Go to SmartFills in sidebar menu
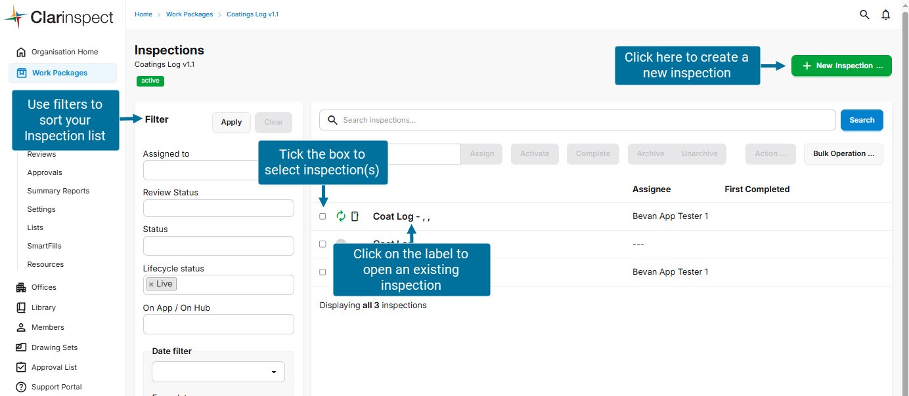The width and height of the screenshot is (909, 396). pyautogui.click(x=44, y=246)
